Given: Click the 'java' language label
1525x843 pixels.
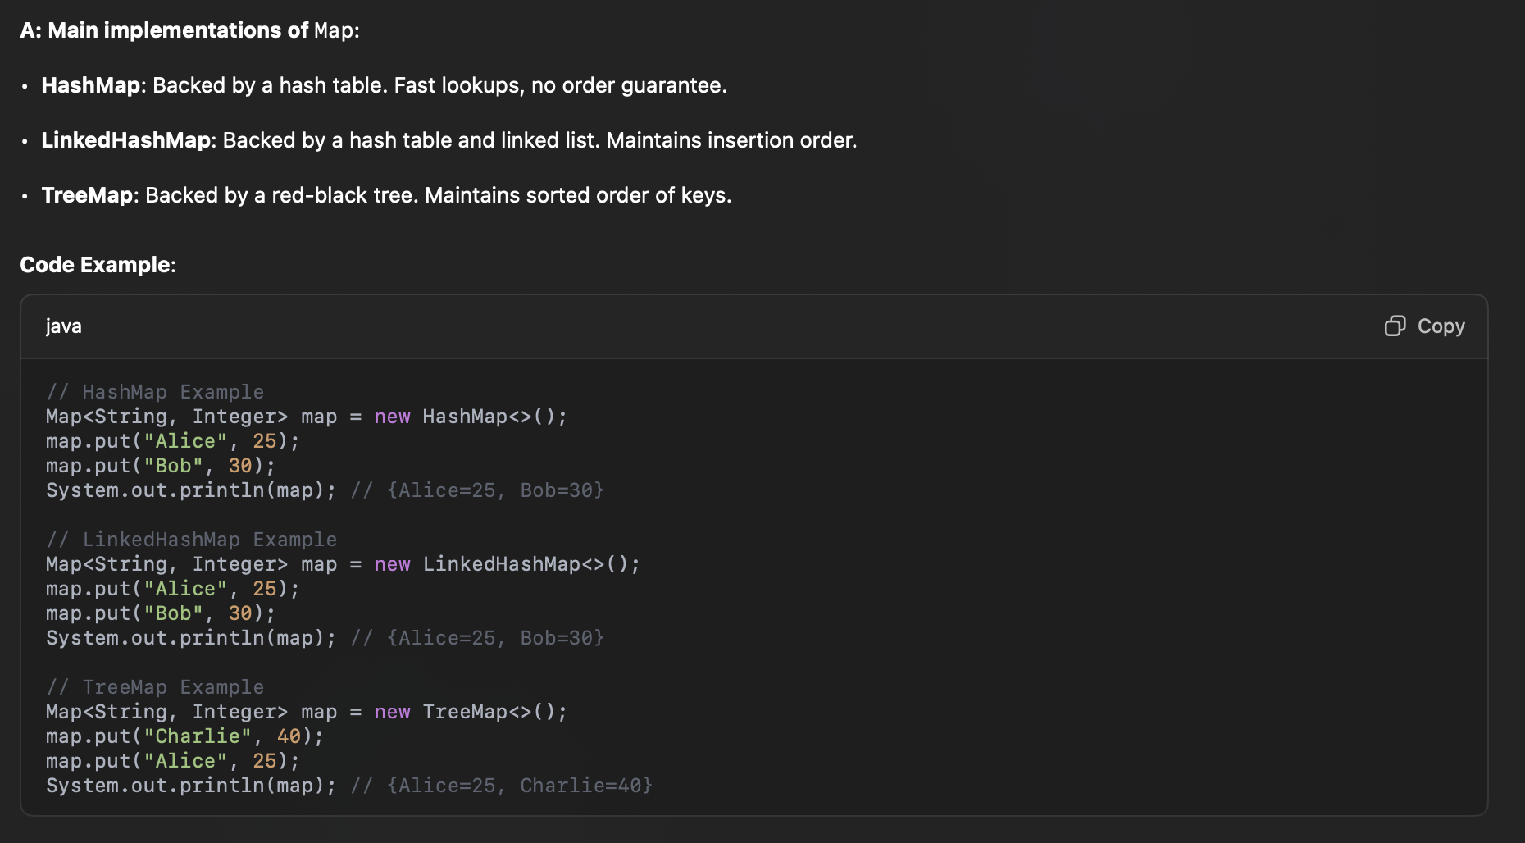Looking at the screenshot, I should [64, 326].
